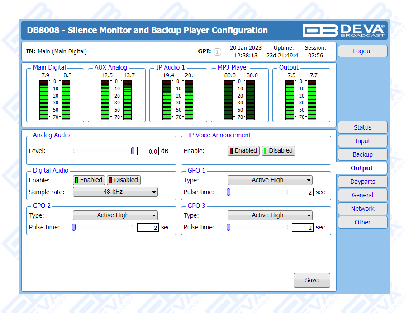Save the output configuration
Image resolution: width=409 pixels, height=313 pixels.
[x=312, y=280]
